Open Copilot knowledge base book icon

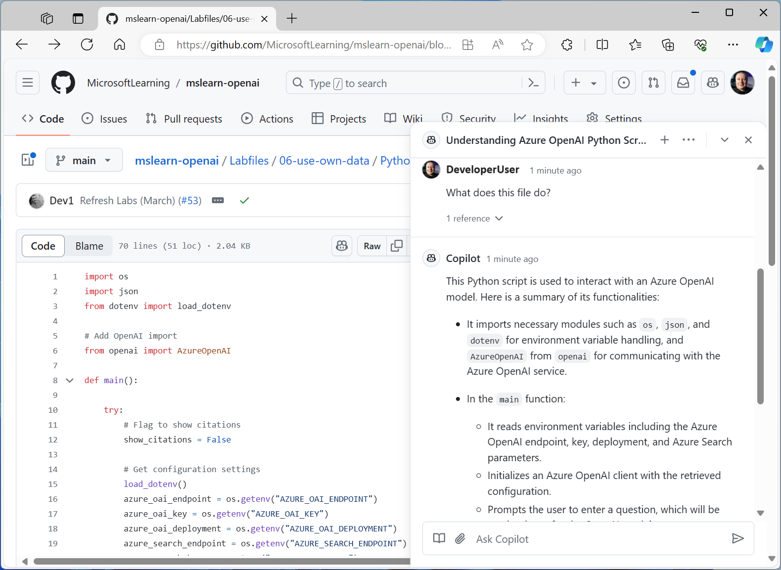(439, 538)
